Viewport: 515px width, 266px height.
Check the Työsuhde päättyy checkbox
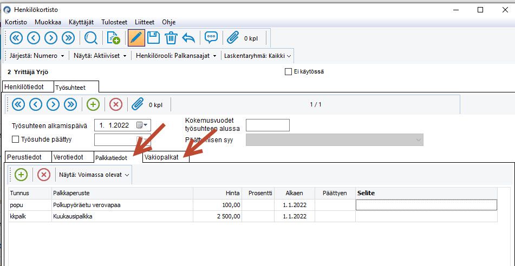pyautogui.click(x=16, y=139)
